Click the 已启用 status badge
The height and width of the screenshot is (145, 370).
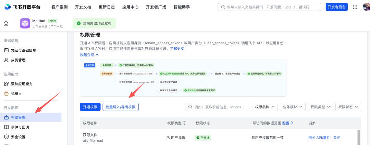[x=52, y=21]
